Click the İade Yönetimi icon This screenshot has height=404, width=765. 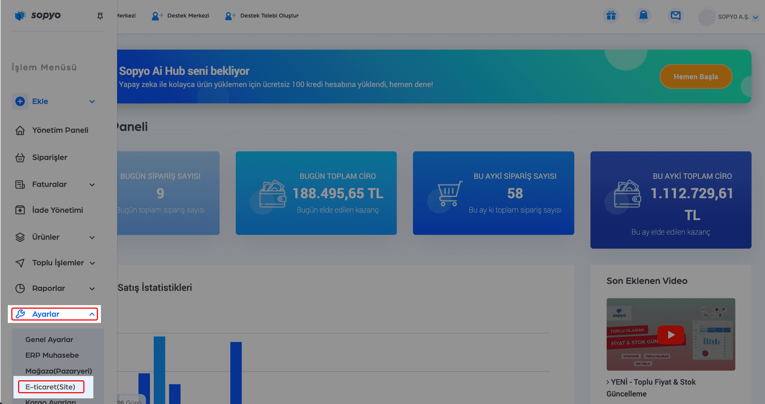click(x=20, y=210)
